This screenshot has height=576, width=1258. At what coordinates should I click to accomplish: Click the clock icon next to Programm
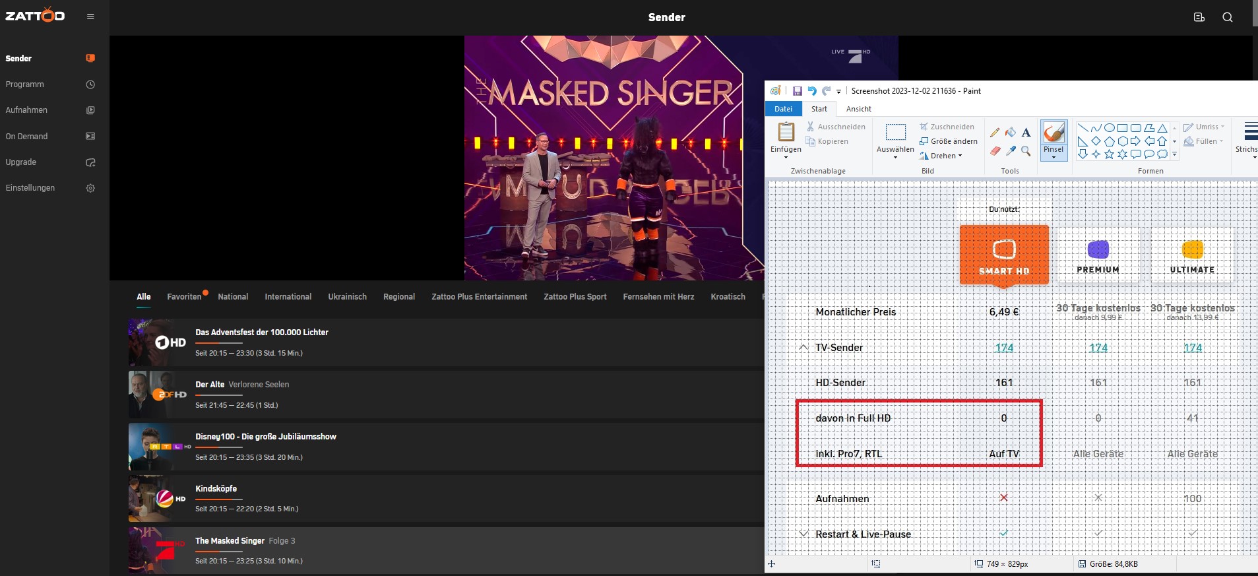click(90, 84)
